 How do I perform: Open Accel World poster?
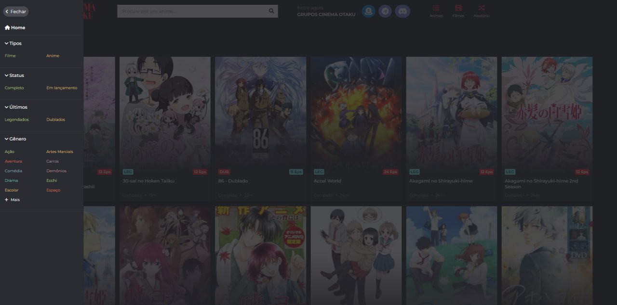point(356,112)
